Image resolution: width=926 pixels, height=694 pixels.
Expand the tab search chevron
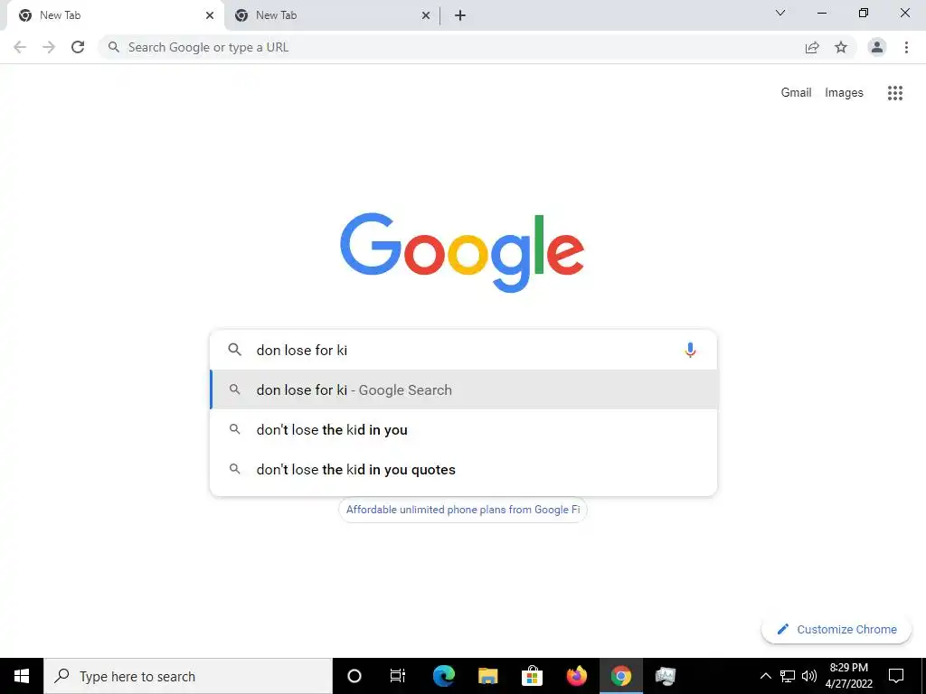pyautogui.click(x=780, y=13)
